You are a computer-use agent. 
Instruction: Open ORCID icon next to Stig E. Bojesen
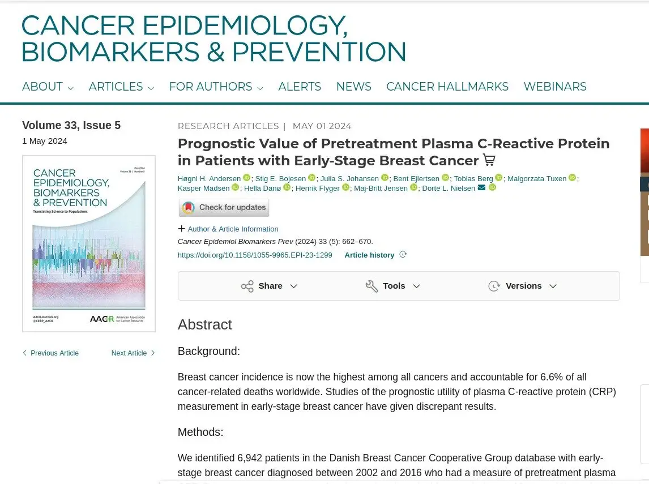311,178
